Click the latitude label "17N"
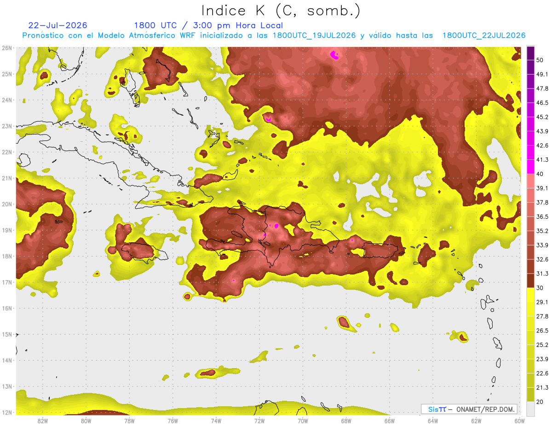This screenshot has height=427, width=552. 7,282
